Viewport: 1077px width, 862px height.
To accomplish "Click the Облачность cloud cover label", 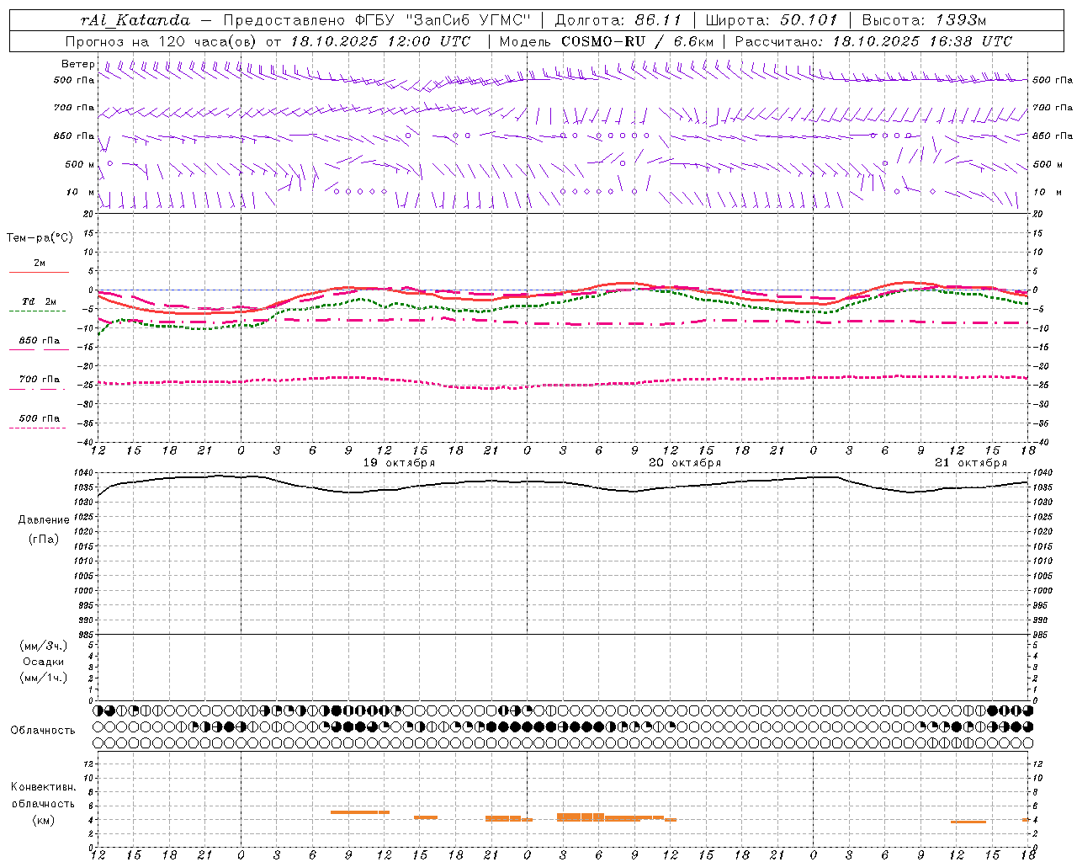I will [x=43, y=731].
